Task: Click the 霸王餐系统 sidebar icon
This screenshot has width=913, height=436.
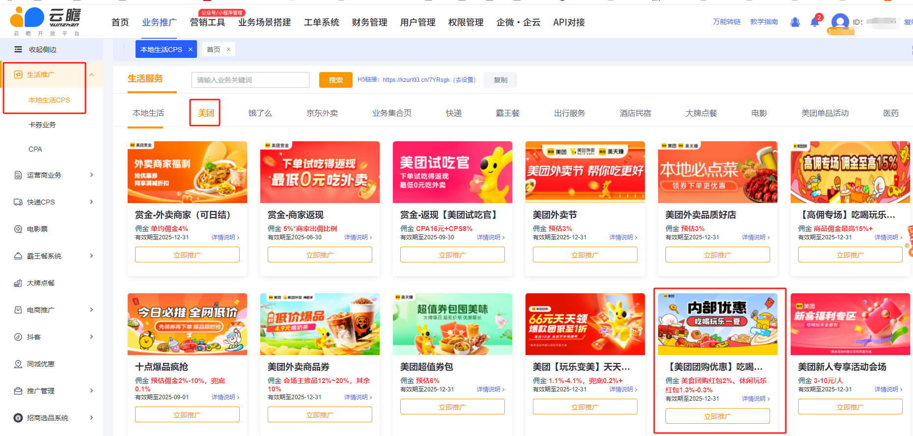Action: (18, 256)
